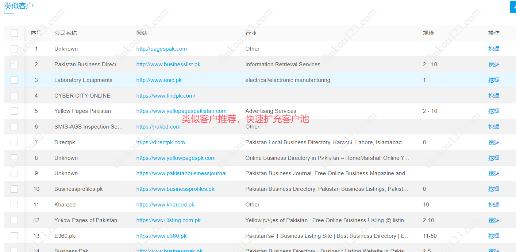Tick checkbox for Laboratory Equipments row
This screenshot has width=516, height=252.
14,80
